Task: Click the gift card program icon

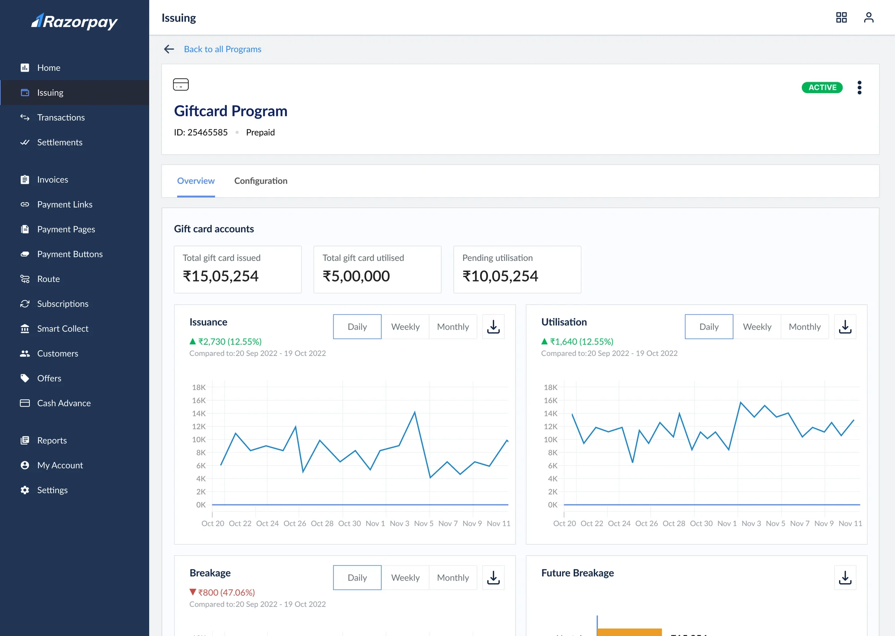Action: click(x=181, y=85)
